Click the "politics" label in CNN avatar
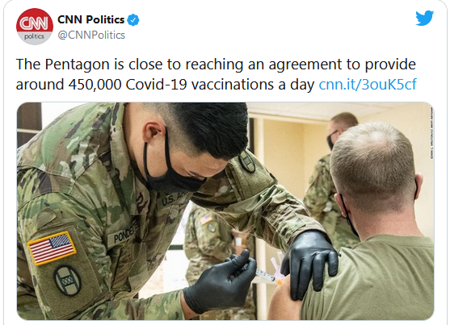This screenshot has width=467, height=325. 34,36
